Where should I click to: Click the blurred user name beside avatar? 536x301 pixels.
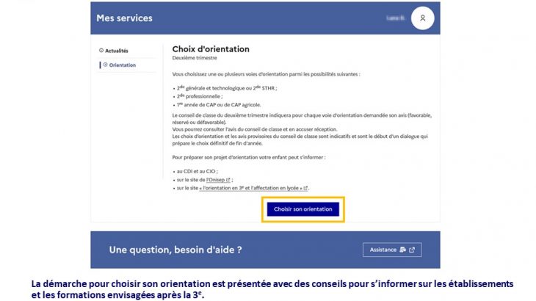pyautogui.click(x=396, y=18)
